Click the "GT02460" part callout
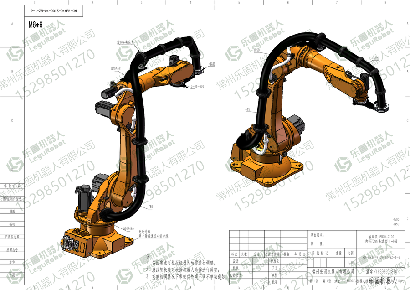 click(x=128, y=229)
